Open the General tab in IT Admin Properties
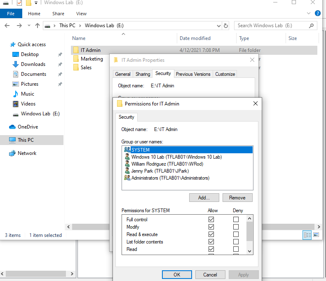The image size is (326, 281). click(123, 74)
